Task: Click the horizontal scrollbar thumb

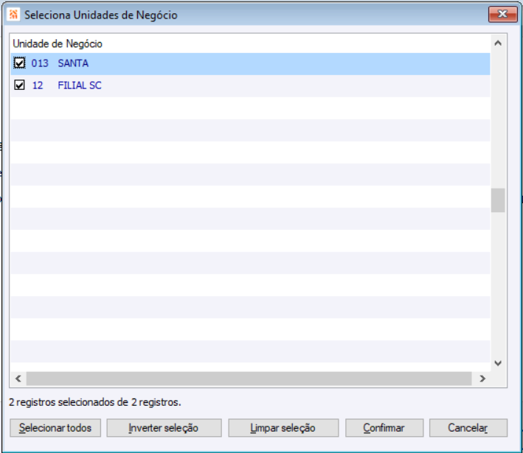Action: click(x=249, y=379)
